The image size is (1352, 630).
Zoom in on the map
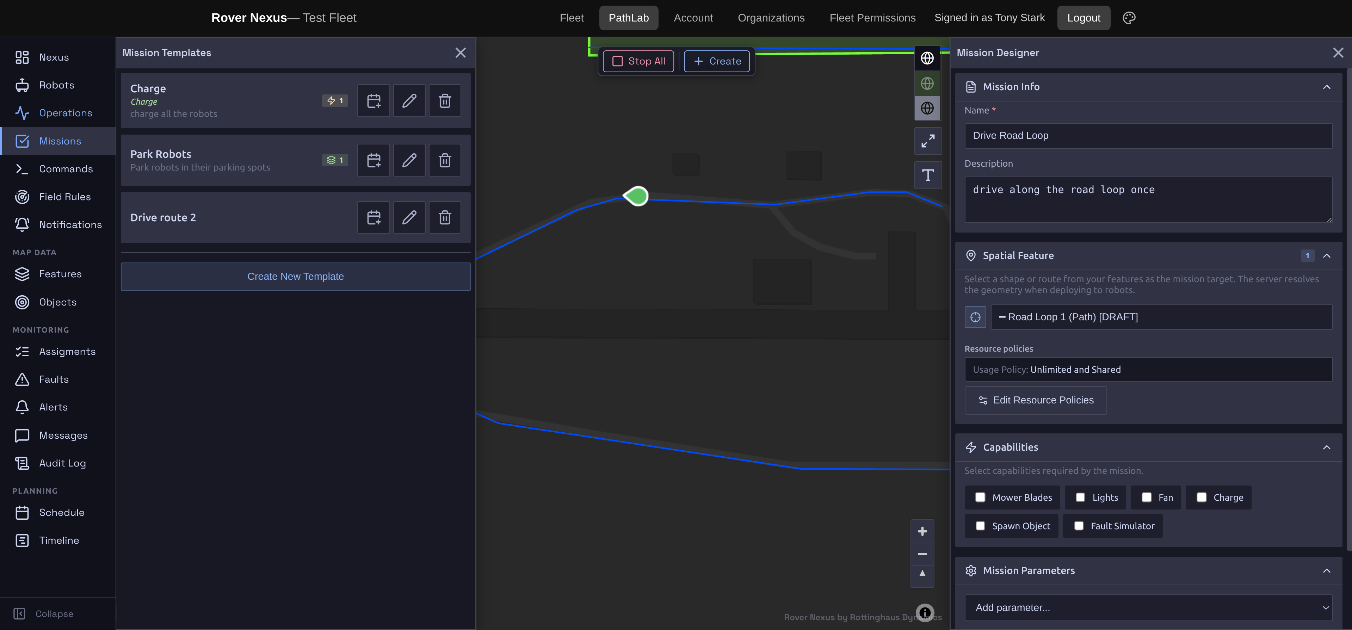(922, 532)
